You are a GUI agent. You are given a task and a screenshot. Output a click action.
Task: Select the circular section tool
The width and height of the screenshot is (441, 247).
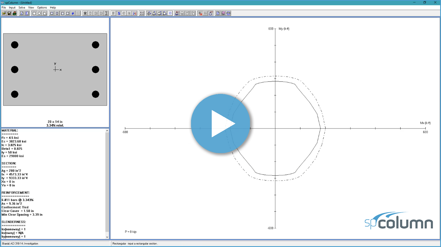click(x=39, y=13)
